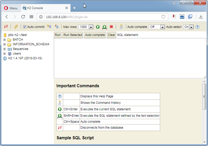The height and width of the screenshot is (146, 208).
Task: Click the tabs sync icon in browser toolbar
Action: (190, 17)
